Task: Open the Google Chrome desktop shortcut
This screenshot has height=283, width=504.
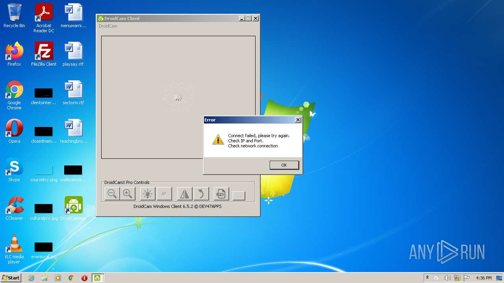Action: (14, 96)
